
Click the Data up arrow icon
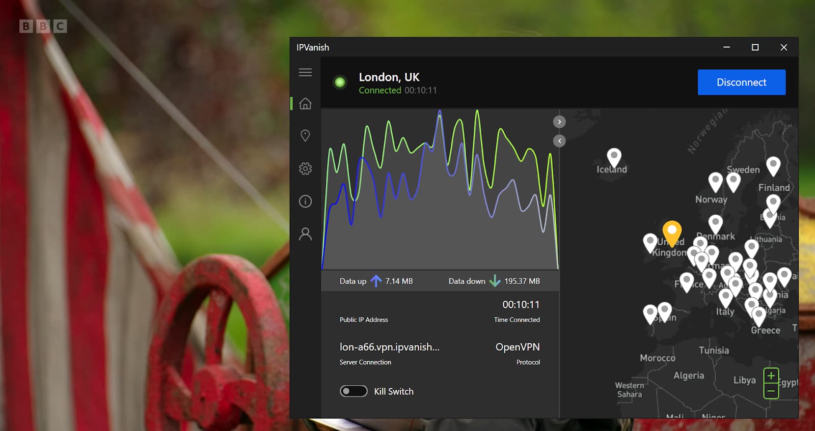coord(376,281)
